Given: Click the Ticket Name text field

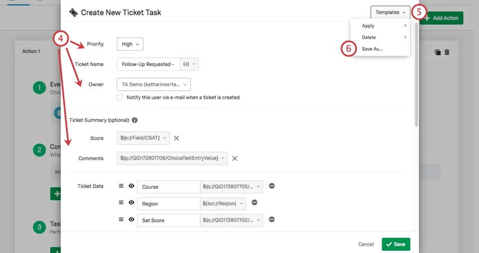Looking at the screenshot, I should pyautogui.click(x=148, y=64).
